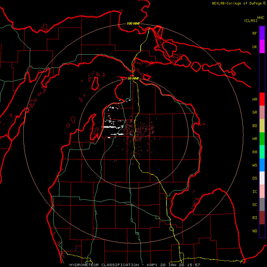Click the KAPX station identifier
The image size is (267, 267).
[152, 265]
